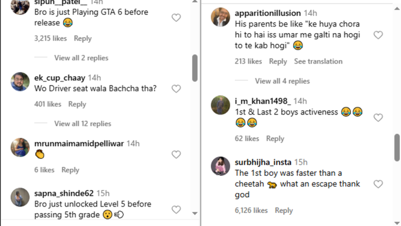Open surbhijha_insta username link
401x226 pixels.
[263, 162]
